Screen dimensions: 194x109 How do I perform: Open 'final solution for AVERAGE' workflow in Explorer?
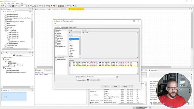(x=18, y=42)
